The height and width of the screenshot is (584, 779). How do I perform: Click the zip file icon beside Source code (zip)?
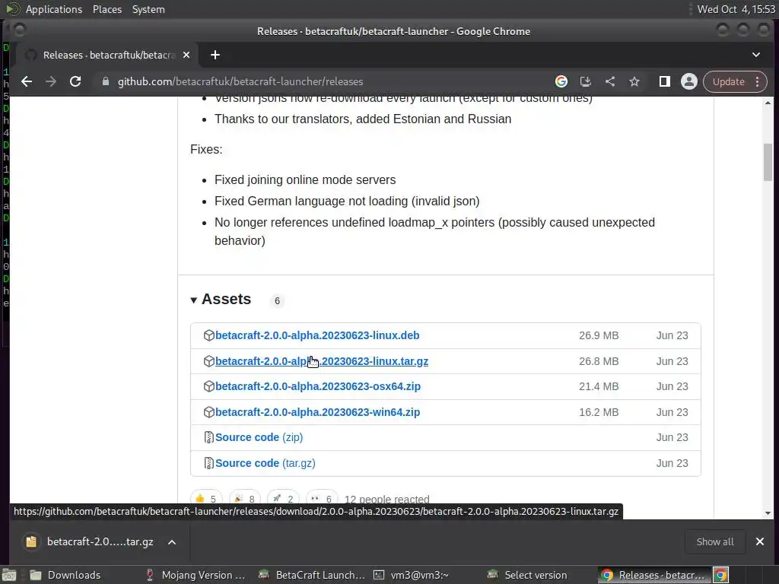click(208, 437)
